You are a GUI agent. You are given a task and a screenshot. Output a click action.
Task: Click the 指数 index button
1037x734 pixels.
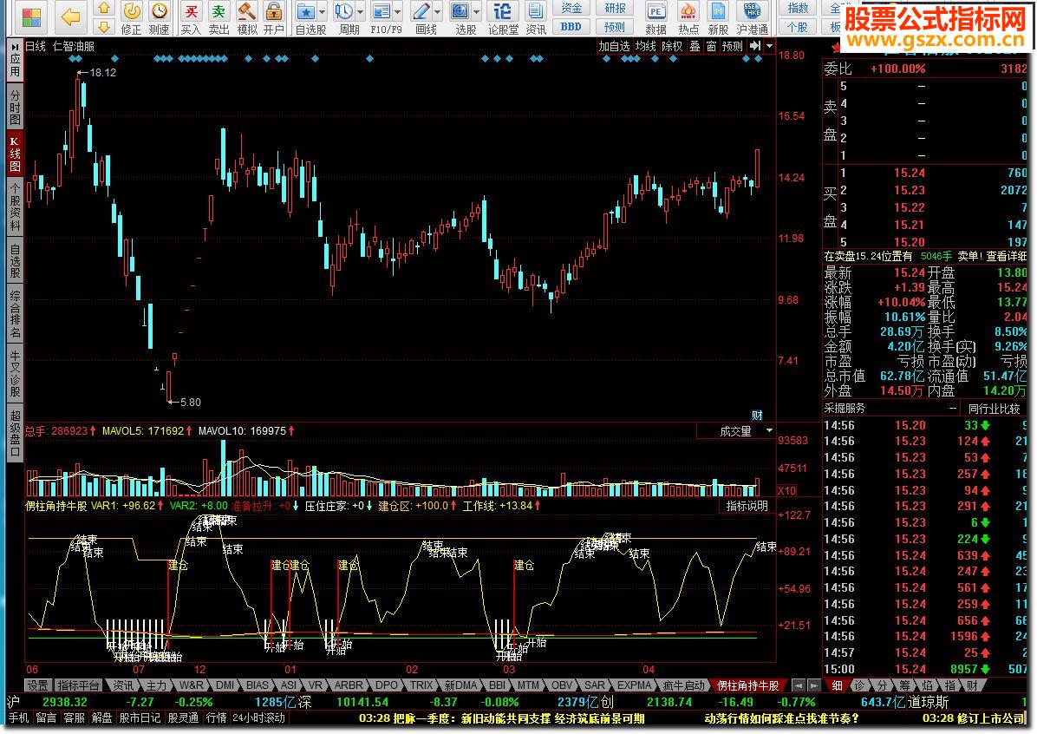tap(799, 8)
